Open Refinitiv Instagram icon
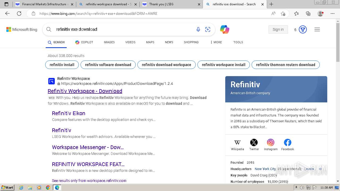This screenshot has width=340, height=191. coord(271,143)
